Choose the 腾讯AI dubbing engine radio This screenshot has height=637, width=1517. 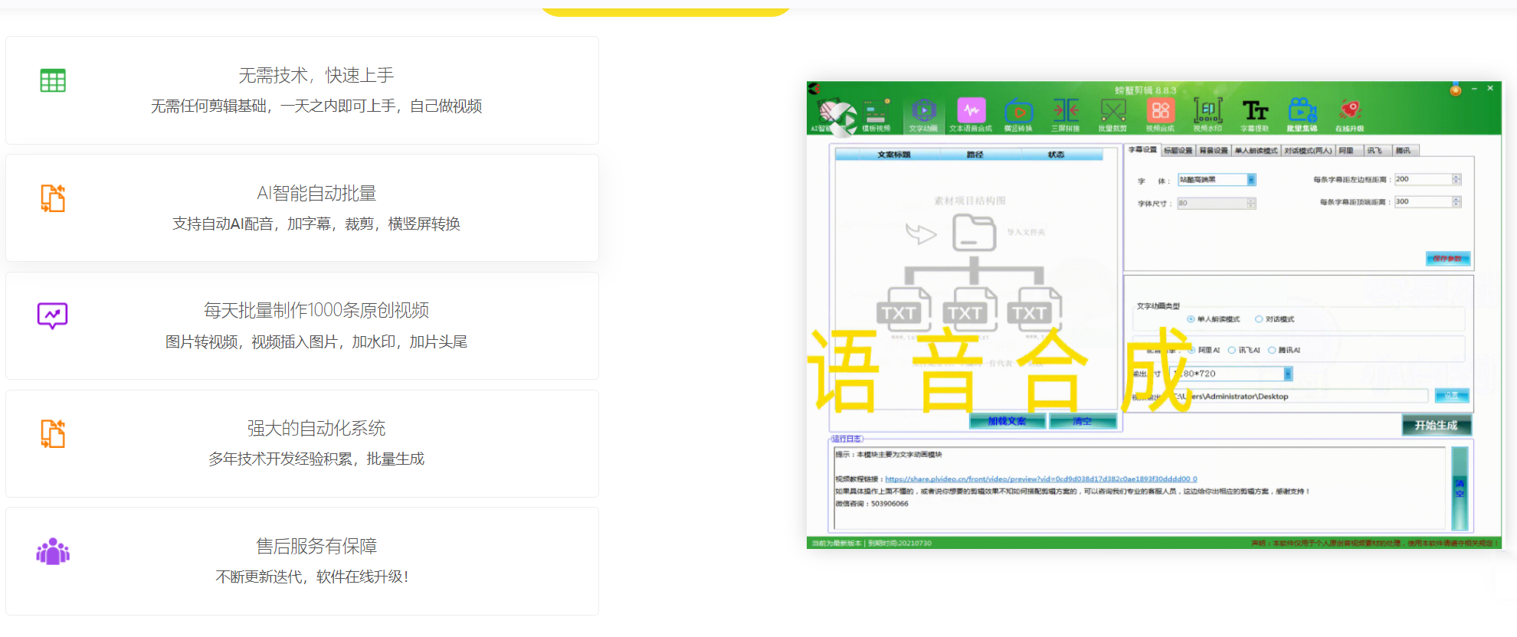click(x=1272, y=350)
